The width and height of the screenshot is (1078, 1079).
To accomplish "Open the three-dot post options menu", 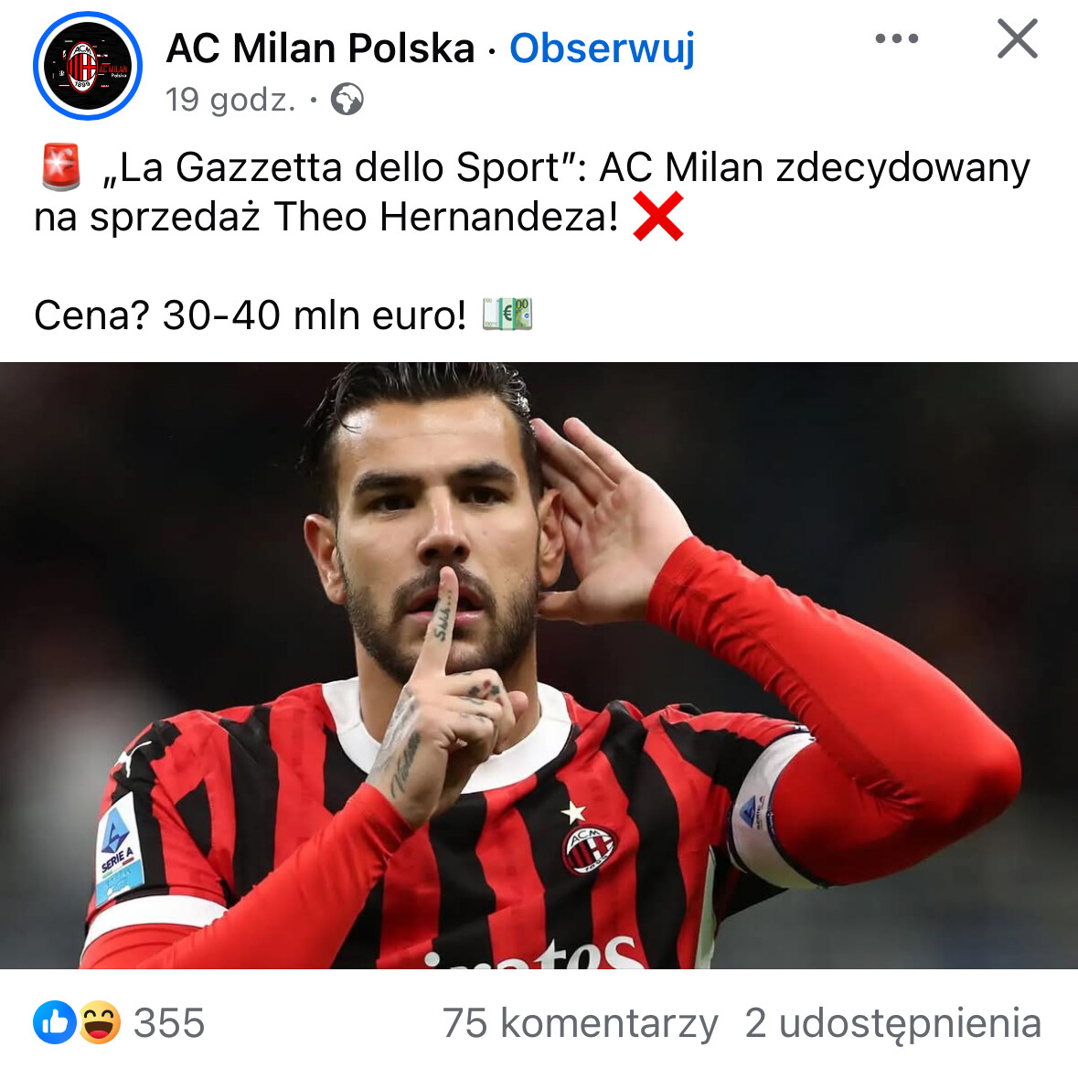I will click(x=896, y=38).
